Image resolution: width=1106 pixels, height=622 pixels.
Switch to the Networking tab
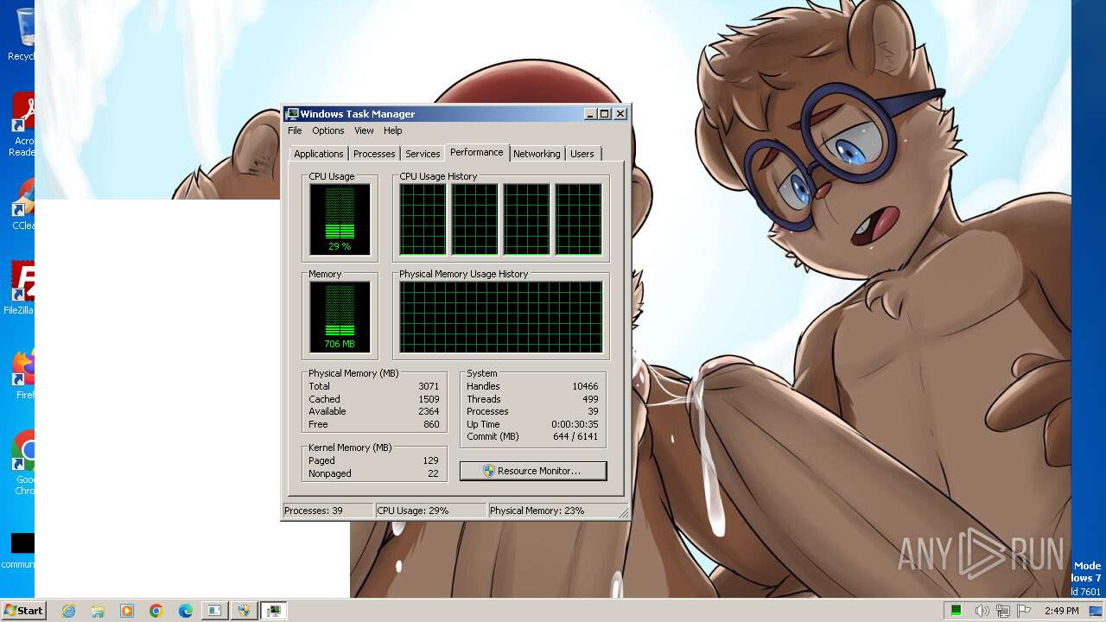pos(537,154)
